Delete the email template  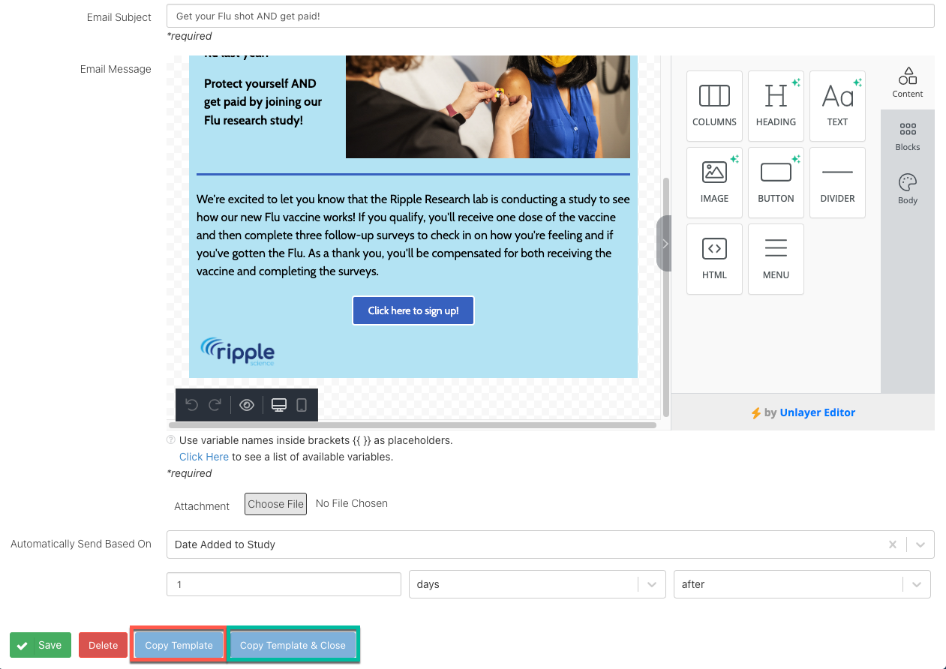pyautogui.click(x=104, y=645)
